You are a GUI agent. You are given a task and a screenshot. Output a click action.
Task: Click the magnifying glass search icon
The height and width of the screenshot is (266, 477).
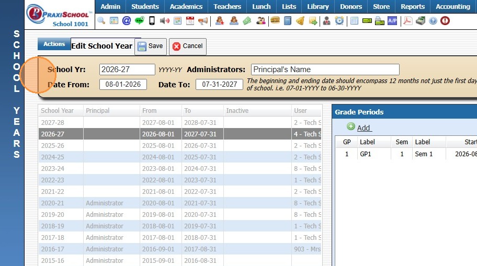click(x=101, y=21)
